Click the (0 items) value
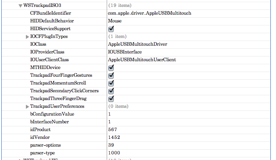276x160 pixels. coord(118,106)
